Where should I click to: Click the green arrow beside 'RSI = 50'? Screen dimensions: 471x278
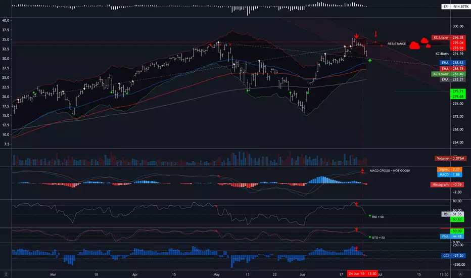[x=370, y=216]
